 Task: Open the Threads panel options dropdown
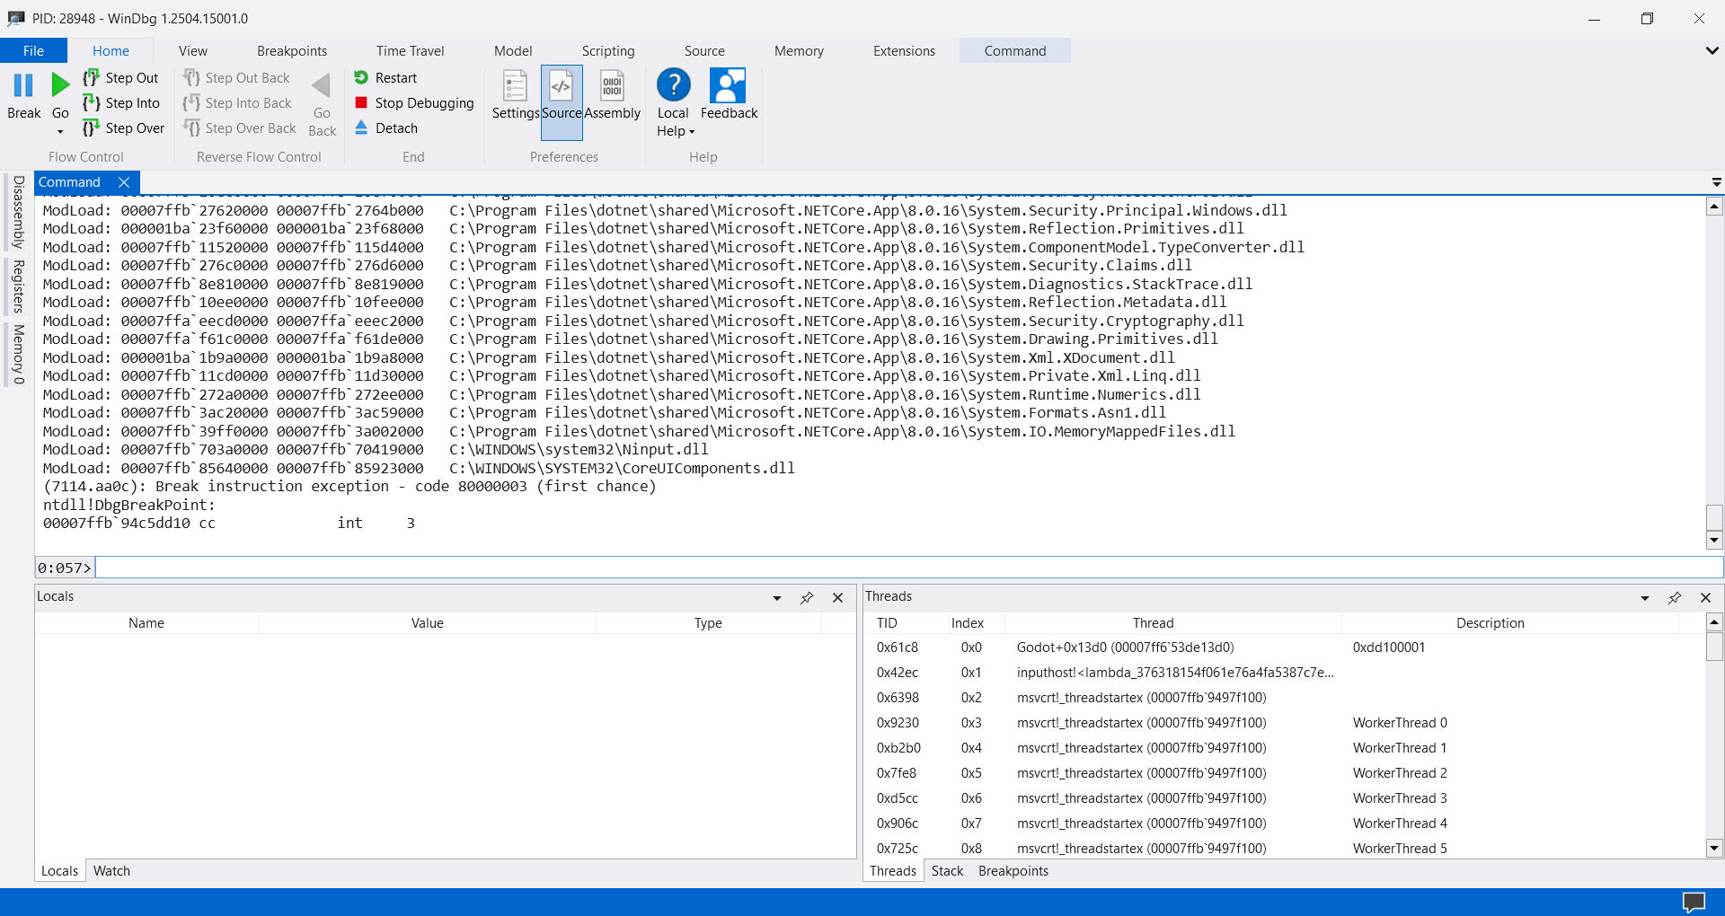point(1645,598)
